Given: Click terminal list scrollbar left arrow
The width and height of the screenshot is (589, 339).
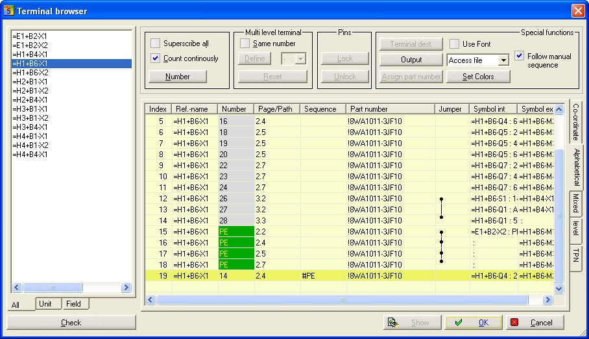Looking at the screenshot, I should (17, 288).
